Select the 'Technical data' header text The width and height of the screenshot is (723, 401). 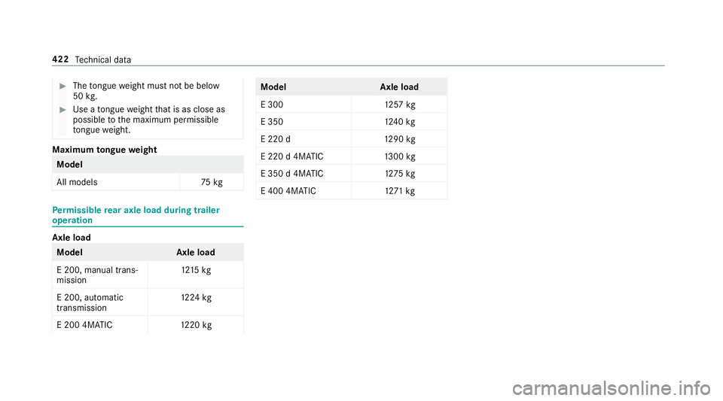click(103, 60)
